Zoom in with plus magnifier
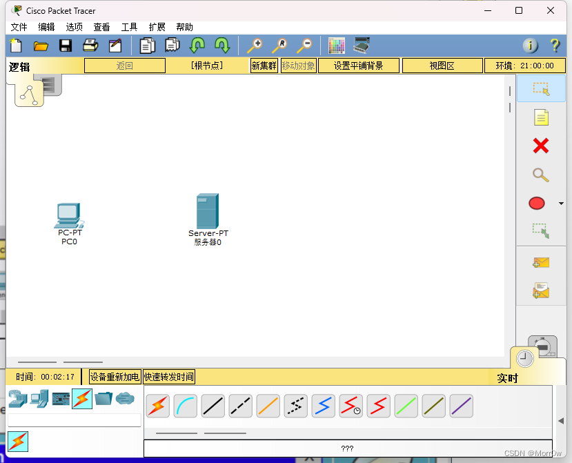Image resolution: width=572 pixels, height=463 pixels. (x=255, y=46)
